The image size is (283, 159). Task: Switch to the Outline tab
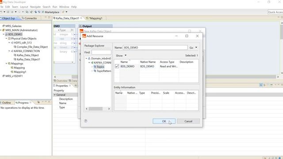6,102
